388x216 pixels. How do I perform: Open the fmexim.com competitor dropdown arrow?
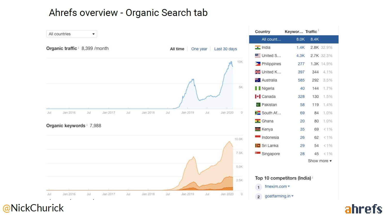pyautogui.click(x=289, y=186)
